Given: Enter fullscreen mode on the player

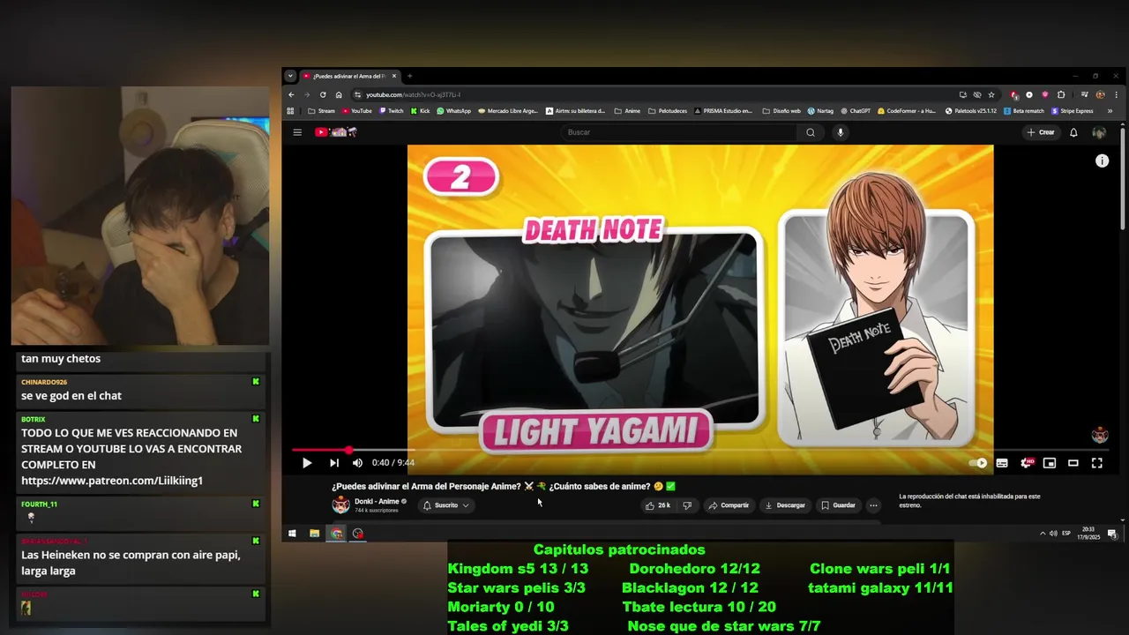Looking at the screenshot, I should click(x=1097, y=463).
